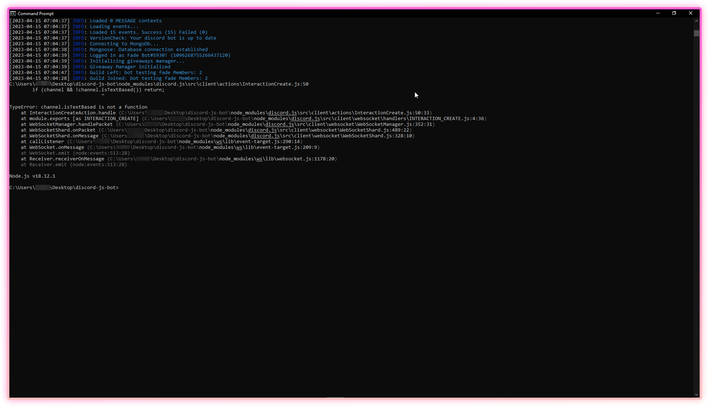Click the horizontal scrollbar at the bottom
The height and width of the screenshot is (407, 709).
click(335, 398)
